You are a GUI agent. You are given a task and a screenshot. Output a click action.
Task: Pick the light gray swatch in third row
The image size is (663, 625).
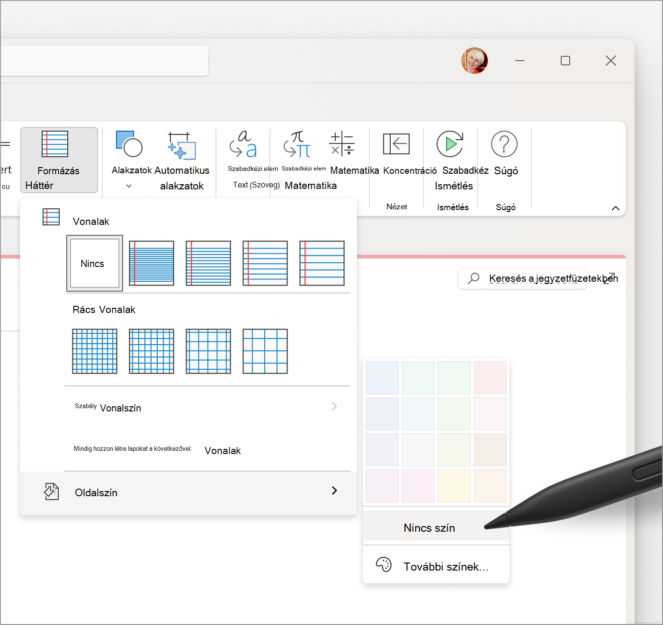(418, 450)
